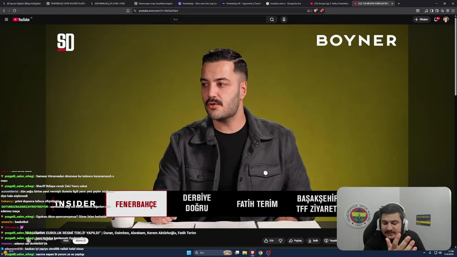
Task: Like the video with thumbs up (216)
Action: coord(269,241)
